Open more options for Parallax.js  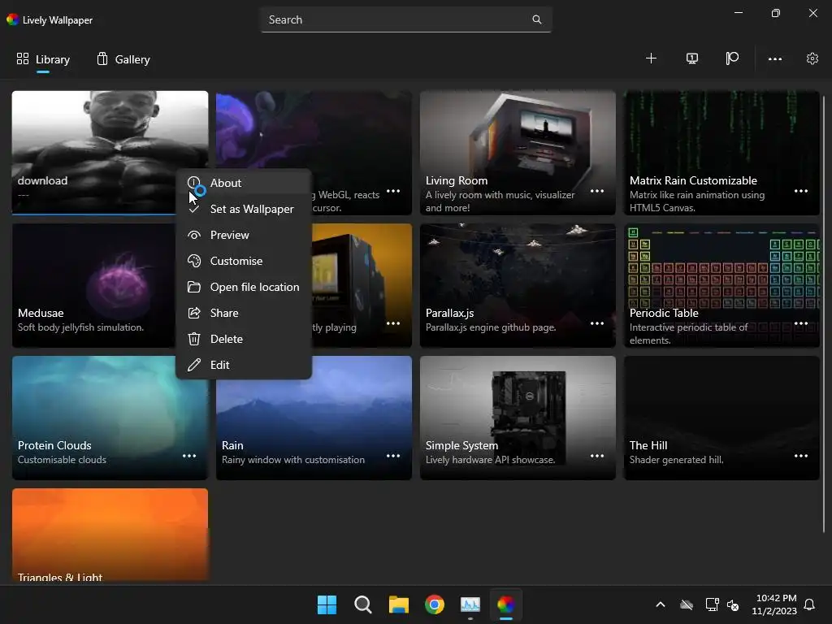(597, 323)
